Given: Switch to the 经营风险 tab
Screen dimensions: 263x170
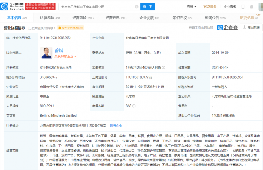Looking at the screenshot, I should point(83,18).
